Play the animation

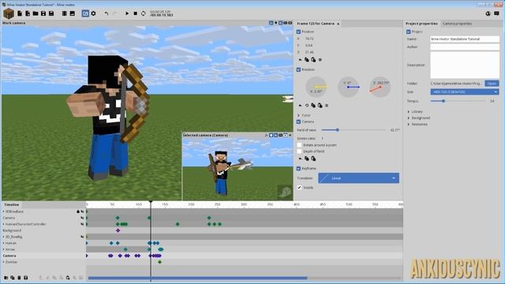click(127, 13)
